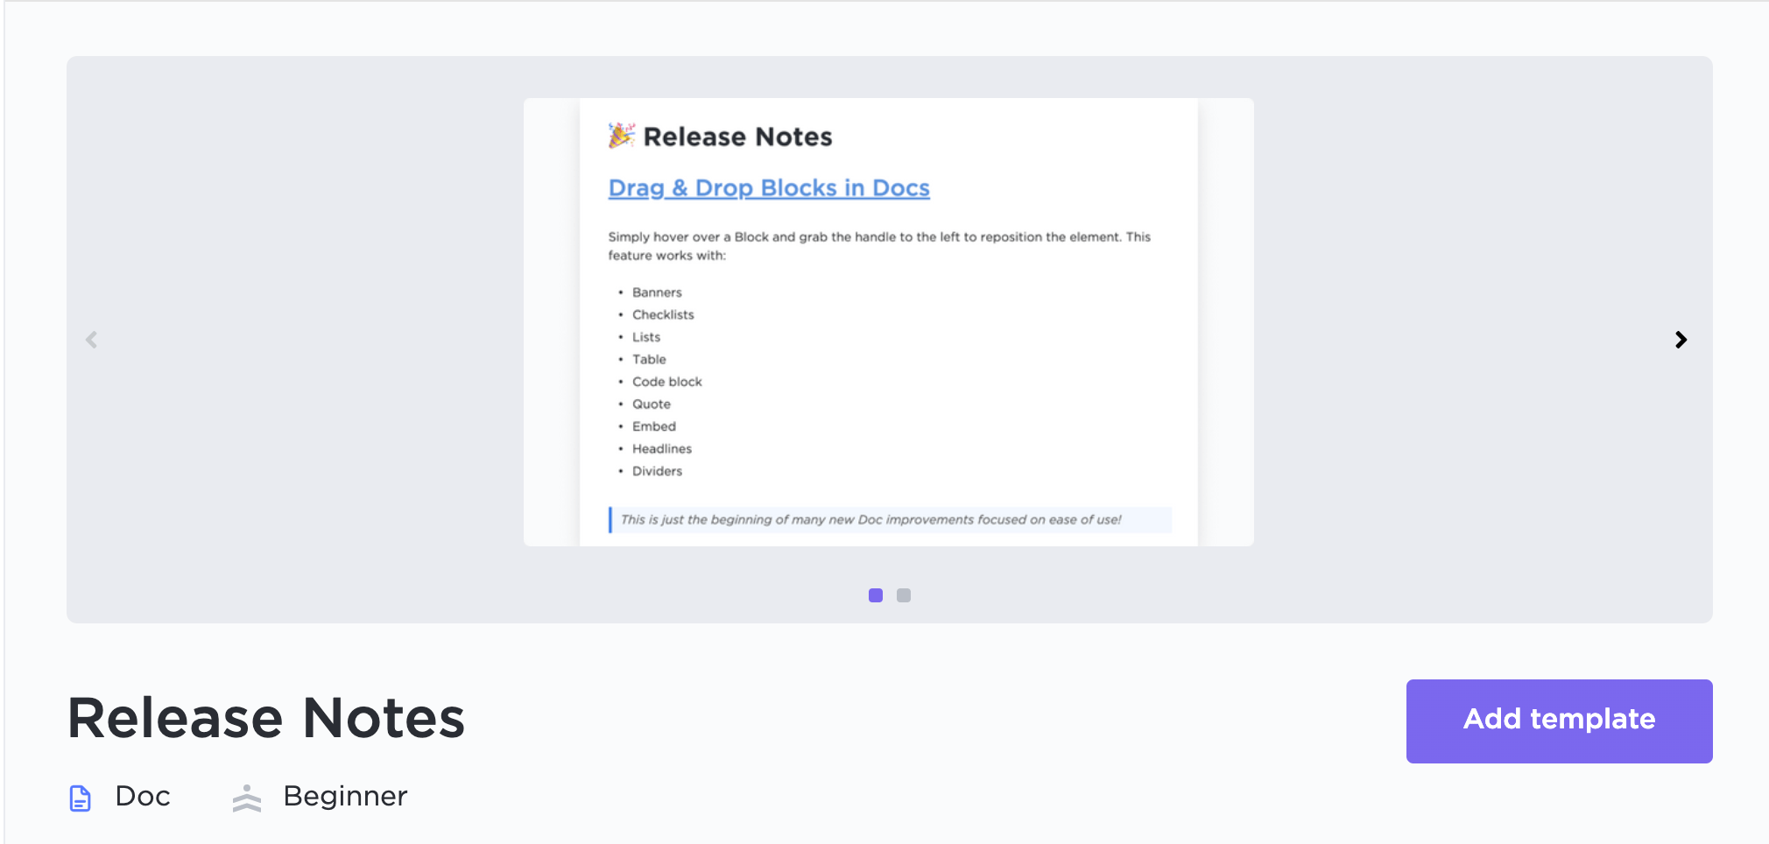
Task: Open the Drag & Drop Blocks in Docs link
Action: pyautogui.click(x=769, y=188)
